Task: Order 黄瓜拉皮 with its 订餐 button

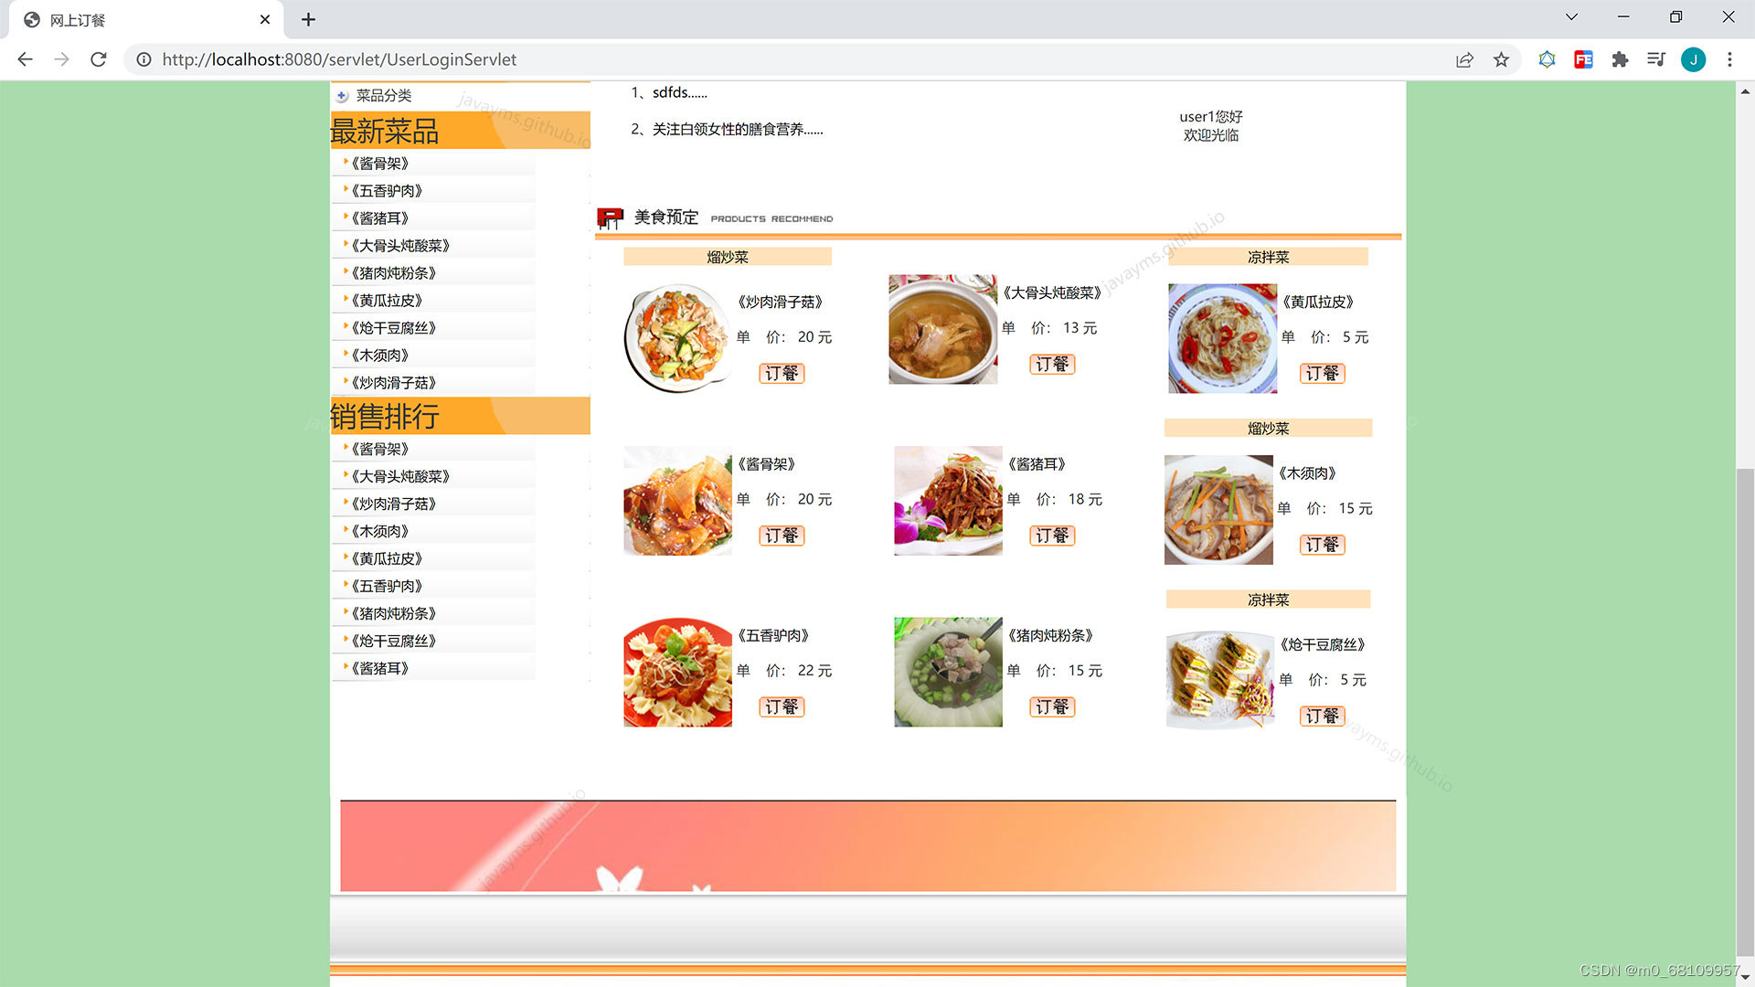Action: pyautogui.click(x=1322, y=373)
